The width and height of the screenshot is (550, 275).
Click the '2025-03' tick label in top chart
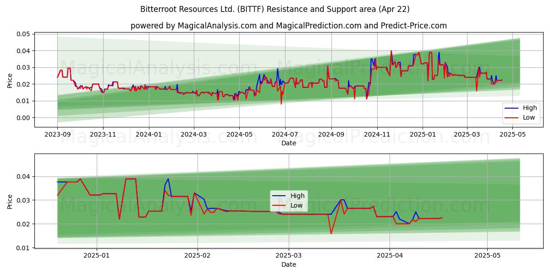[x=467, y=134]
